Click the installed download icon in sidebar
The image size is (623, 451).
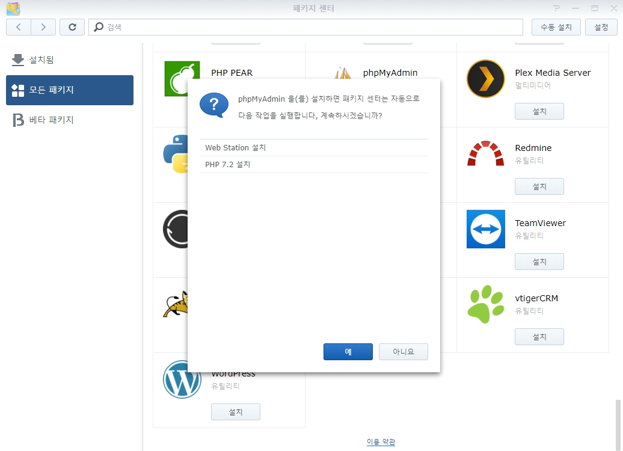pos(18,60)
